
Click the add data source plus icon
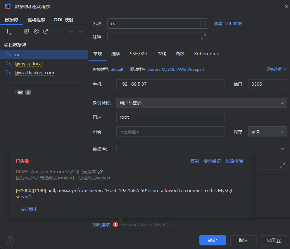[x=8, y=31]
